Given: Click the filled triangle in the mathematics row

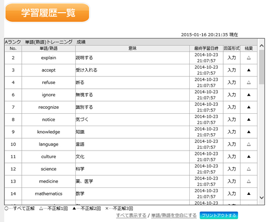Looking at the screenshot, I should click(249, 194).
